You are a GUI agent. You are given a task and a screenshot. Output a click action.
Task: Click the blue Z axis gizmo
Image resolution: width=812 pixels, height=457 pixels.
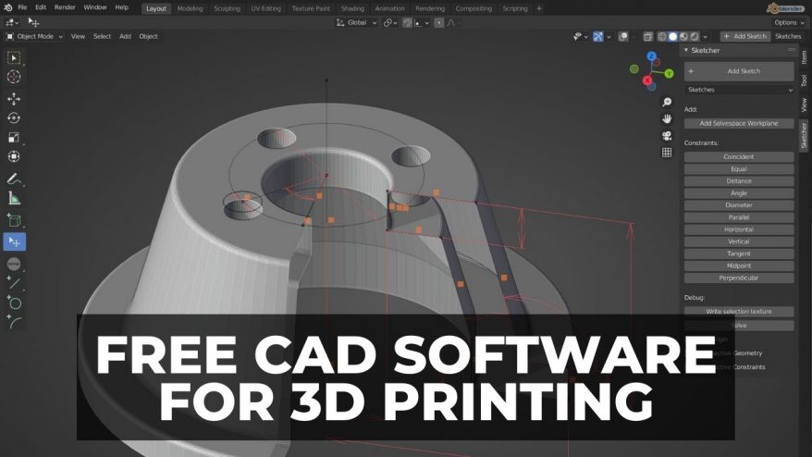(651, 56)
